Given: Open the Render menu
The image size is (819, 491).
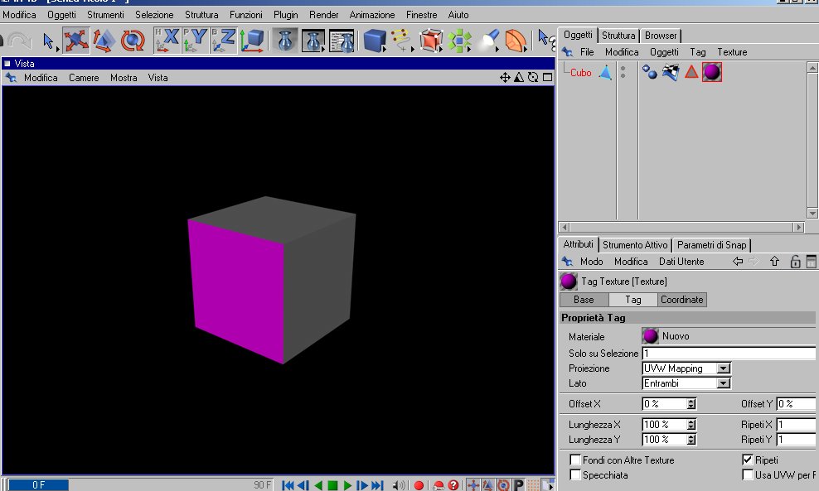Looking at the screenshot, I should click(x=324, y=15).
